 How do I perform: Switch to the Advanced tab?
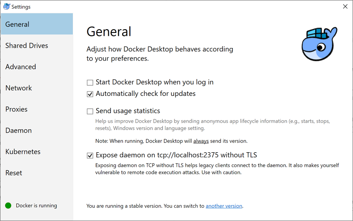(21, 67)
